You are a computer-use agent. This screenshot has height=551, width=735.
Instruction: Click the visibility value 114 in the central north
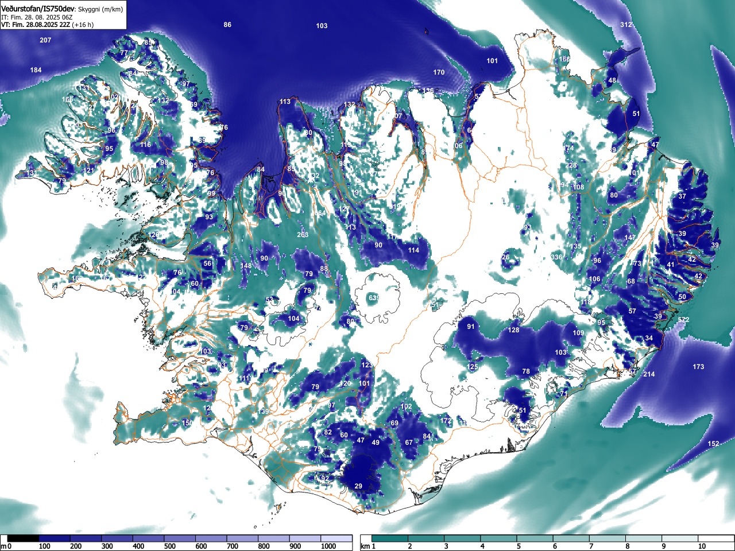coord(413,250)
